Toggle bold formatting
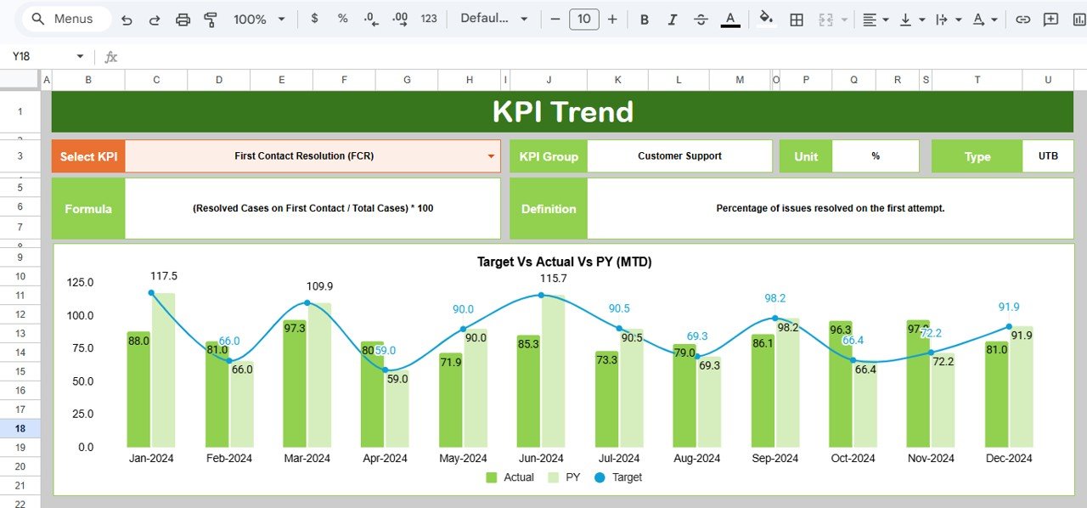 coord(644,19)
